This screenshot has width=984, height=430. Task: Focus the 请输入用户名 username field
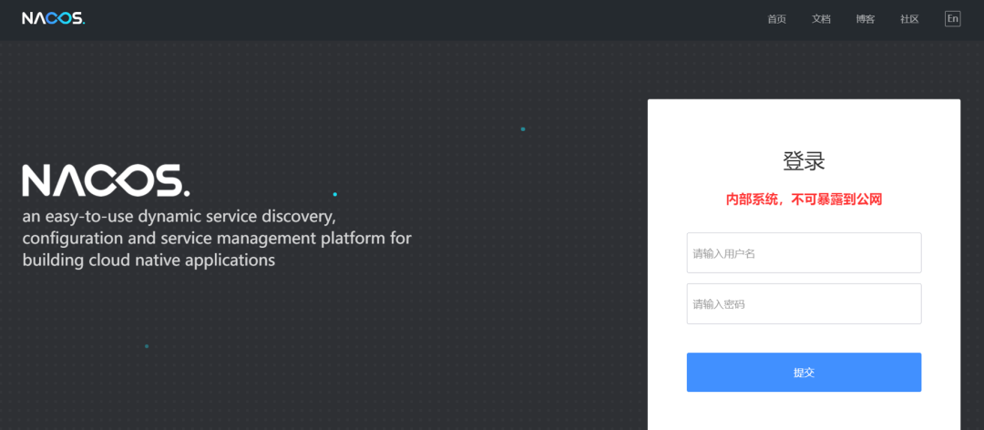(x=804, y=253)
